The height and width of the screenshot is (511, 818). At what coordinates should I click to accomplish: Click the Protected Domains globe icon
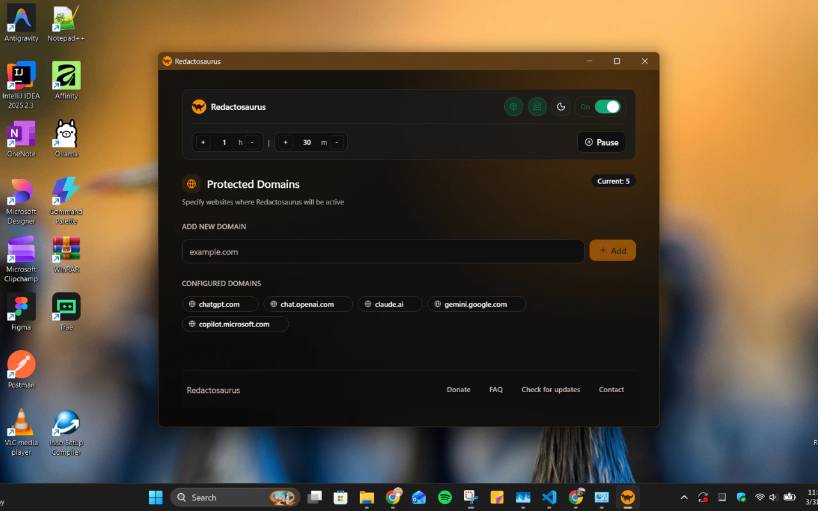(x=191, y=184)
